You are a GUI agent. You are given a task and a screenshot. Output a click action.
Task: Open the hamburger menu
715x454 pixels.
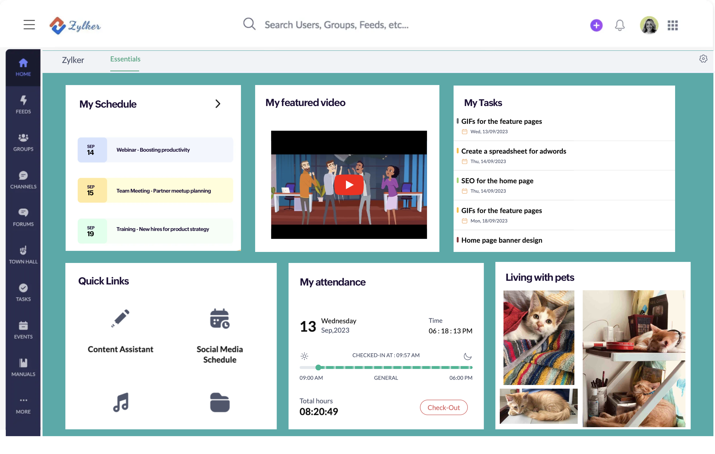click(x=29, y=25)
